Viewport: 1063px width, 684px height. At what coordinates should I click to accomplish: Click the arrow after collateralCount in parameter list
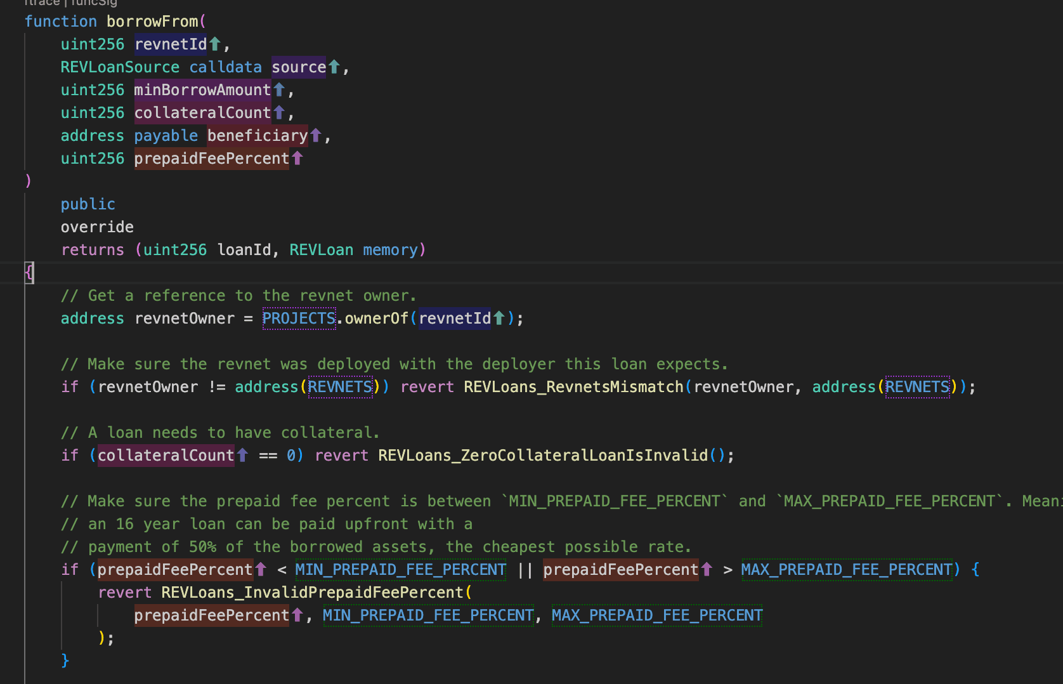[x=279, y=112]
